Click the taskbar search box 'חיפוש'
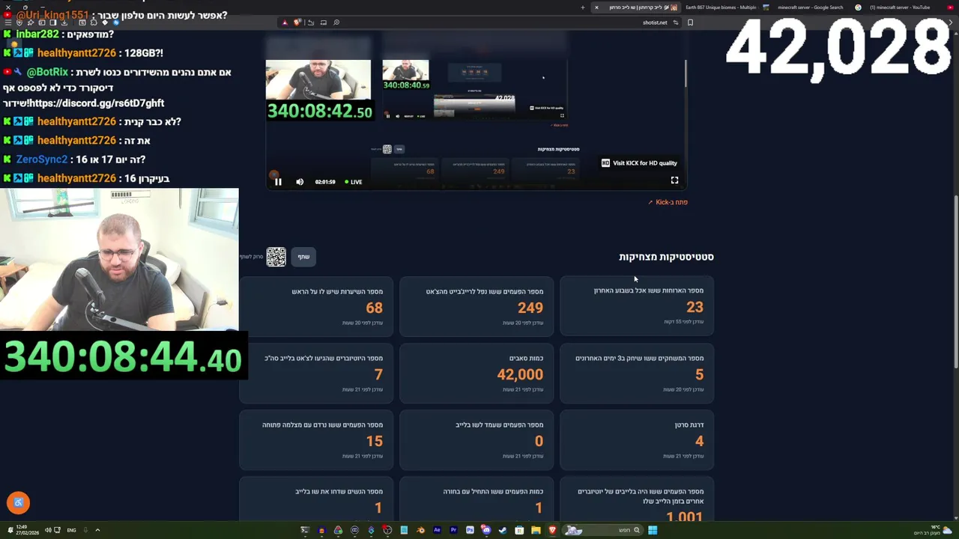This screenshot has height=539, width=959. tap(602, 530)
